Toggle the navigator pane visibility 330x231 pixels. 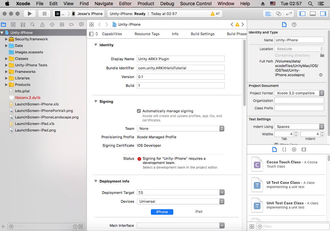tap(302, 14)
